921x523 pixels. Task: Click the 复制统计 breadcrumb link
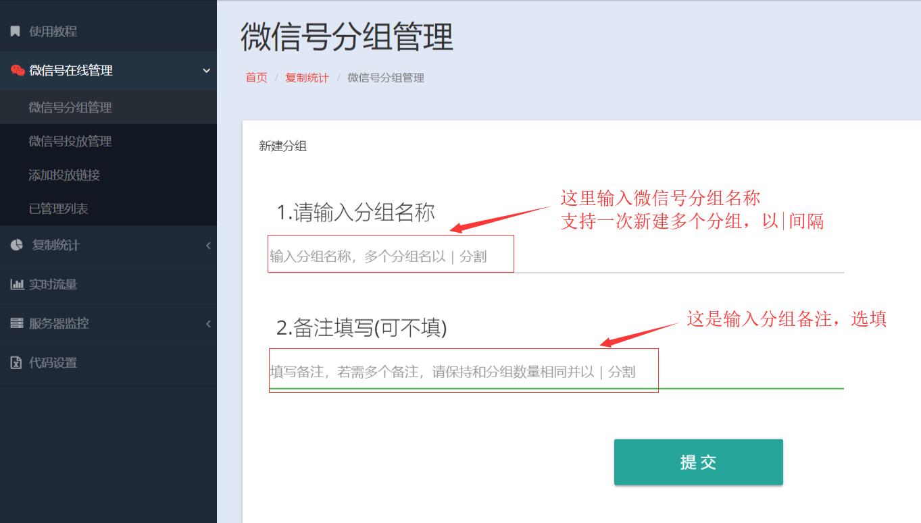tap(307, 78)
